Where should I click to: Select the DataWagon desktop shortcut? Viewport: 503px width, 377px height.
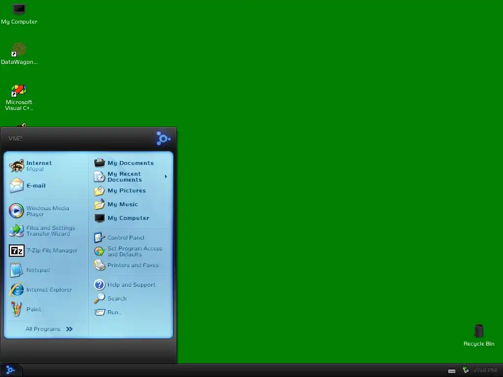[x=19, y=54]
